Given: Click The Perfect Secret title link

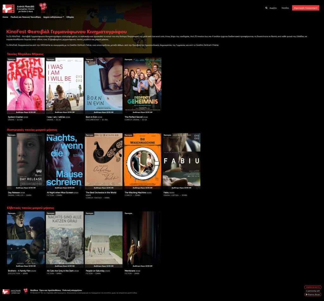Looking at the screenshot, I should click(x=134, y=117).
